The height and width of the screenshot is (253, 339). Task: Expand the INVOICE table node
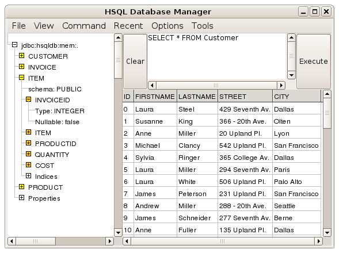(x=21, y=67)
